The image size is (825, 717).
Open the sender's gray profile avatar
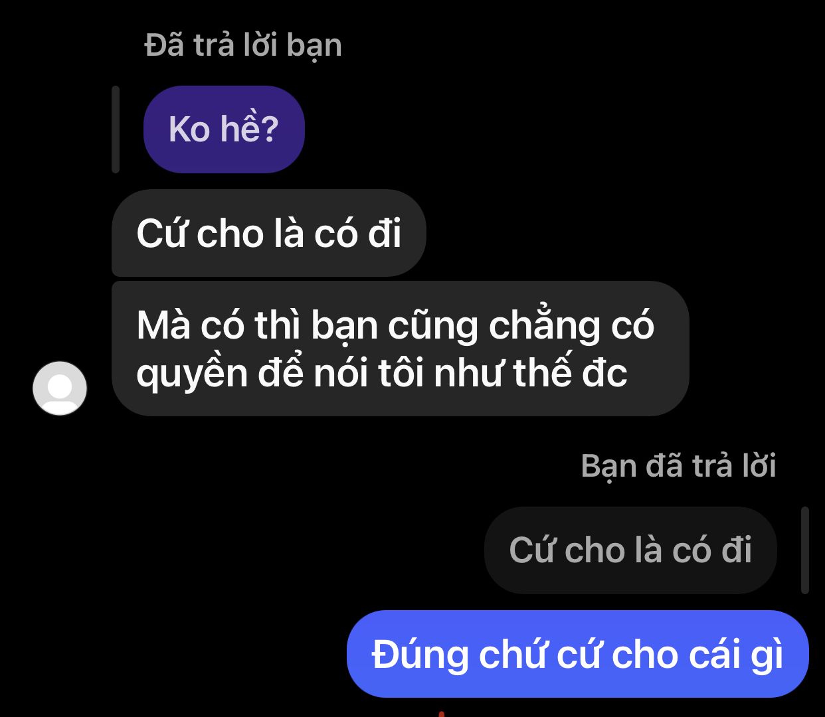pos(60,388)
